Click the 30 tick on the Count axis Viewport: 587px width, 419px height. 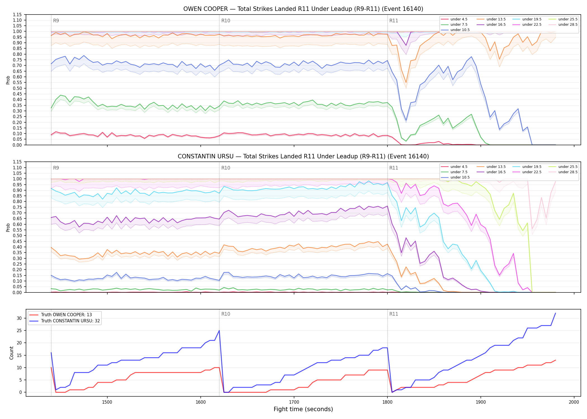(x=19, y=318)
